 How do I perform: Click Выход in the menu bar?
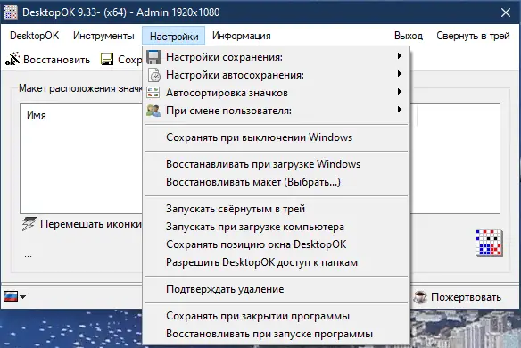click(409, 36)
